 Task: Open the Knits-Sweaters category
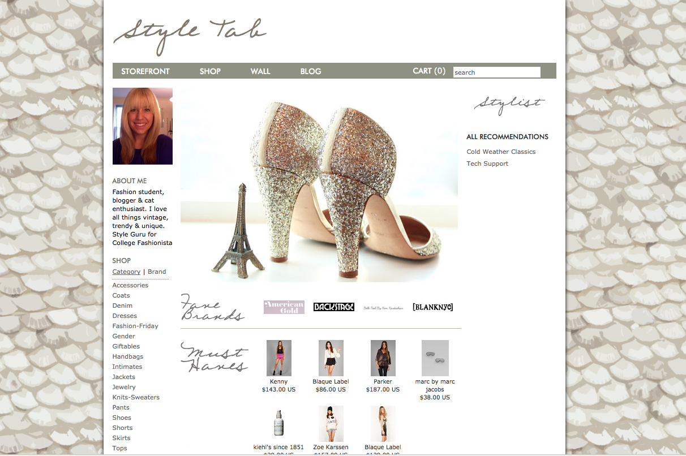(136, 397)
